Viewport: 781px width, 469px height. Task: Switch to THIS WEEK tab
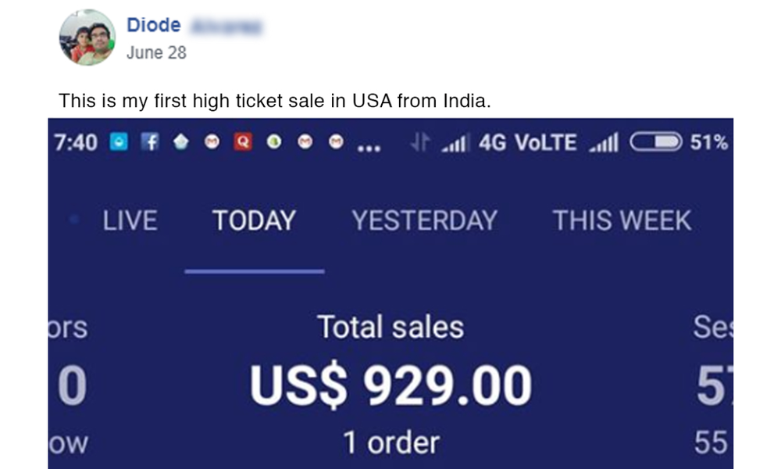click(x=622, y=220)
